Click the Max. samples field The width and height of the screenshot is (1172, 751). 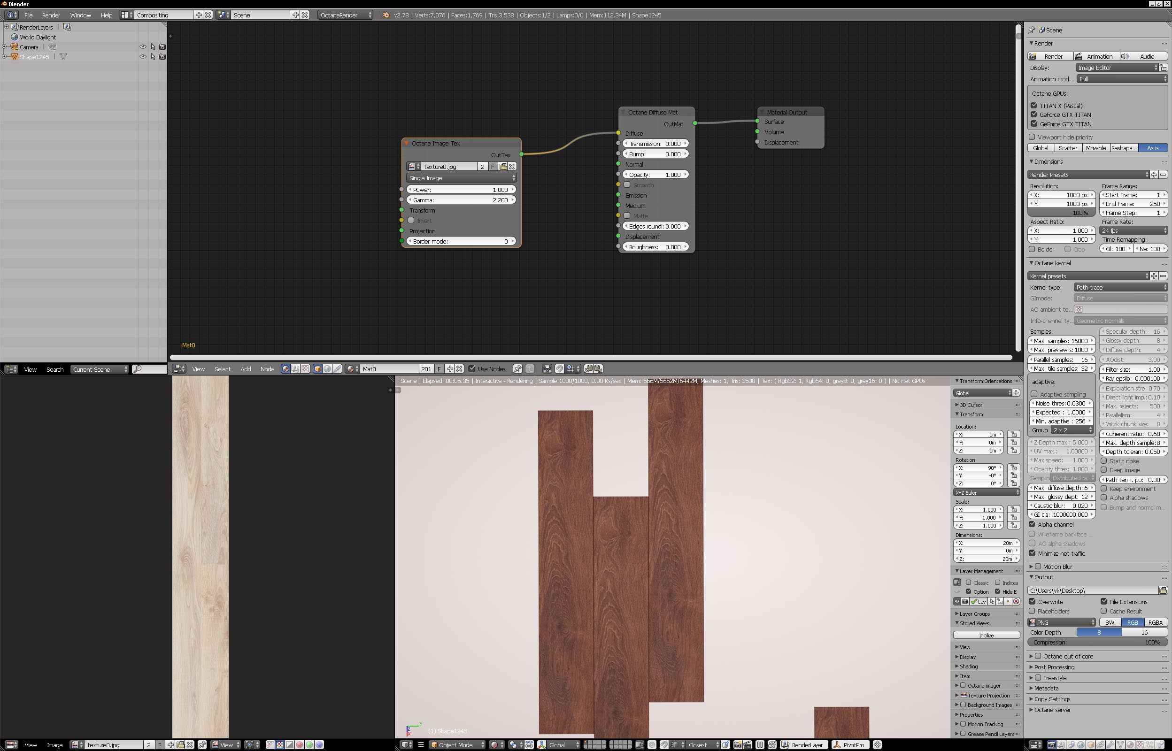coord(1061,341)
